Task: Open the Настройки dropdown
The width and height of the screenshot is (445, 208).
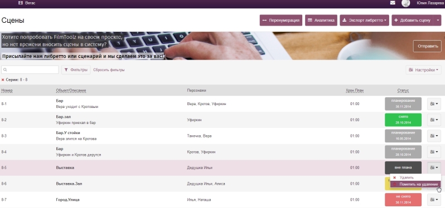Action: (423, 70)
